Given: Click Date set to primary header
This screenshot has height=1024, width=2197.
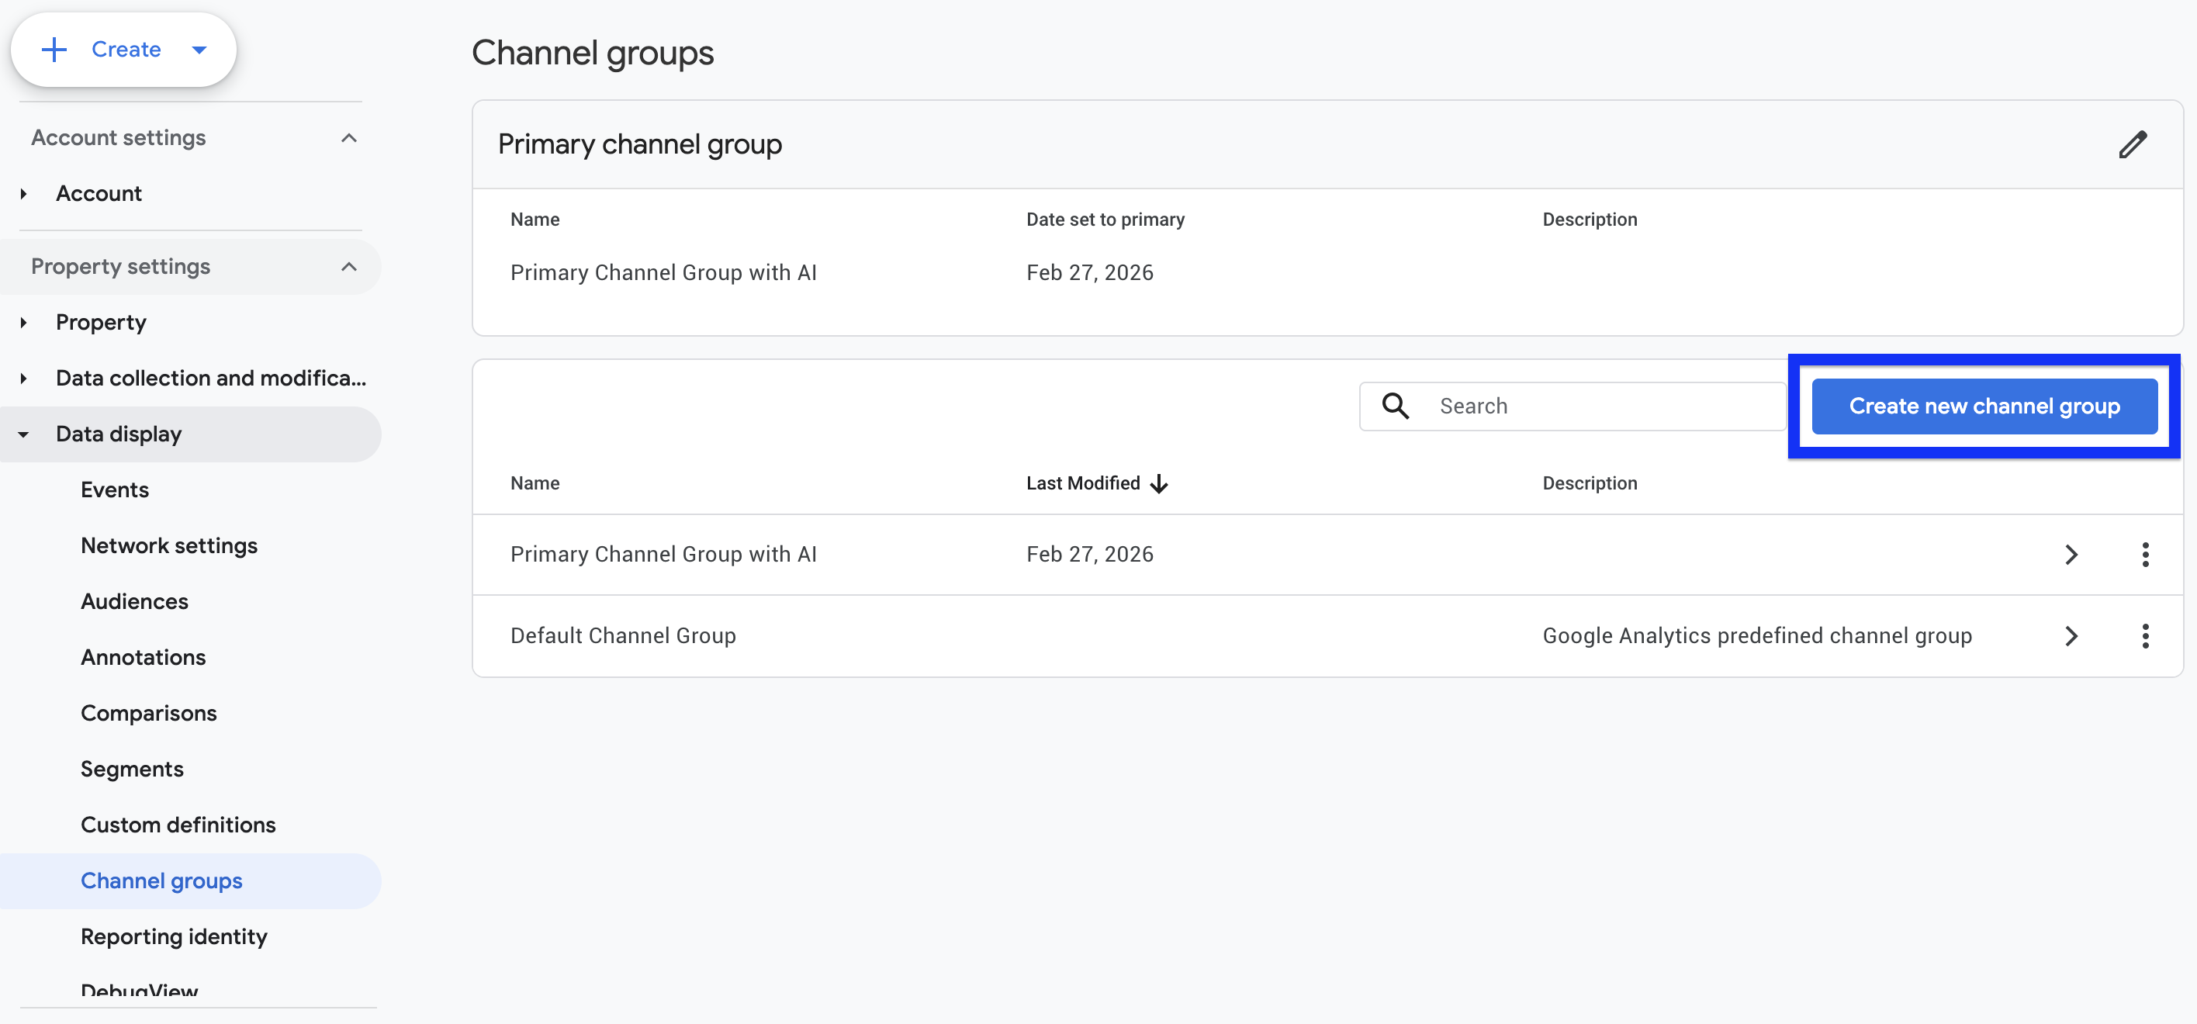Looking at the screenshot, I should pos(1105,220).
